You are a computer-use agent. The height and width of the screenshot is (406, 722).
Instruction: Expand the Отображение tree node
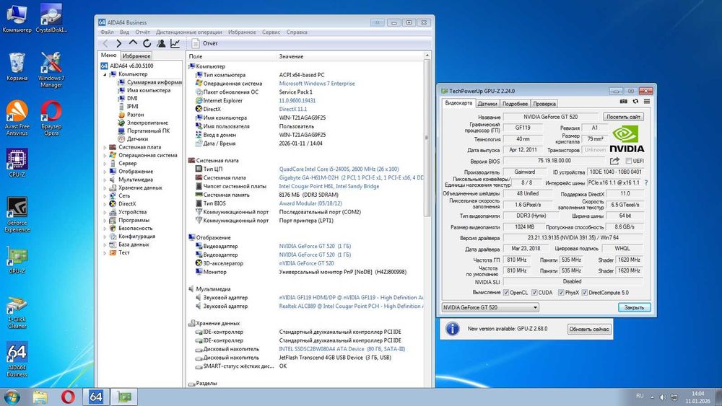pos(105,172)
